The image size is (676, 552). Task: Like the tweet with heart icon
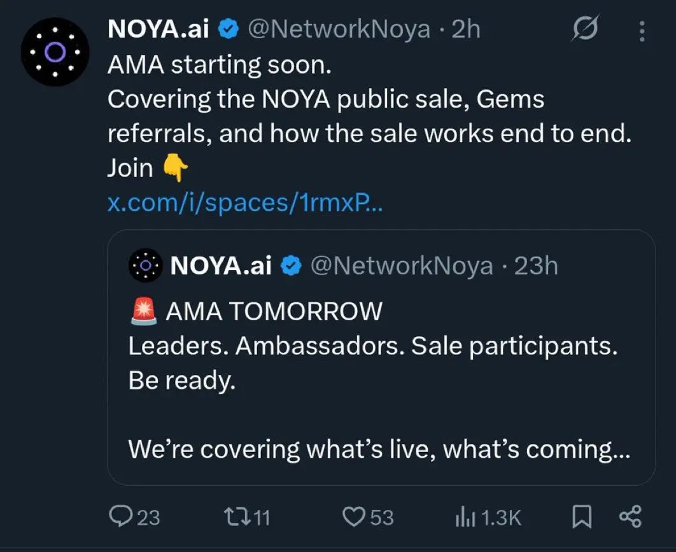pos(353,517)
